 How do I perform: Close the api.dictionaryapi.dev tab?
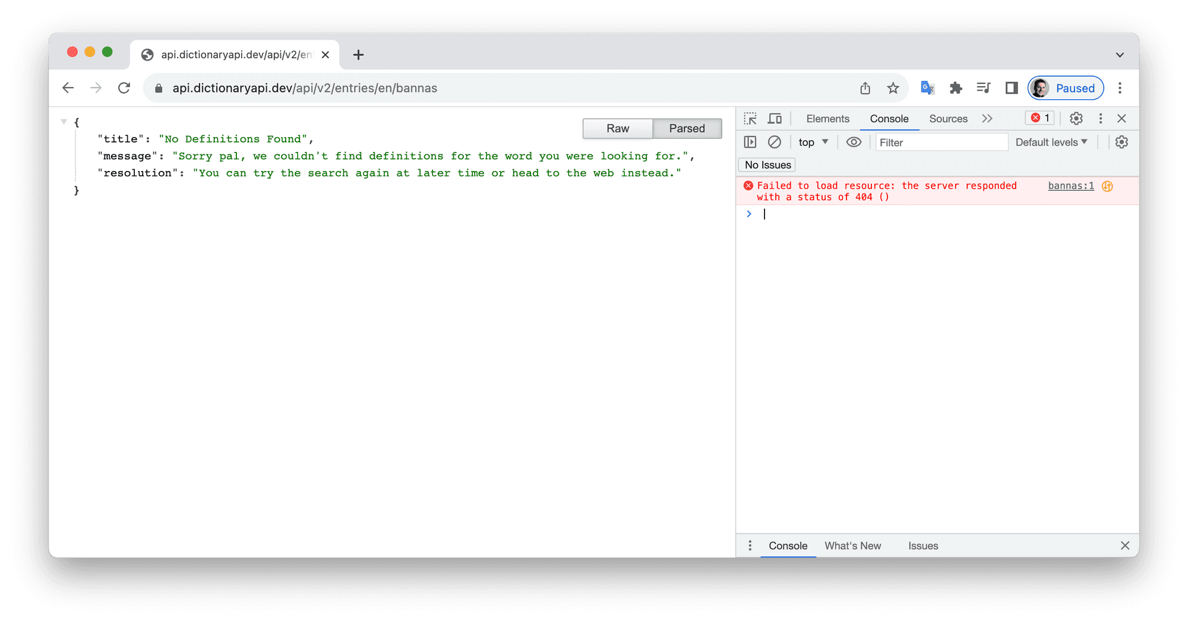pos(326,55)
